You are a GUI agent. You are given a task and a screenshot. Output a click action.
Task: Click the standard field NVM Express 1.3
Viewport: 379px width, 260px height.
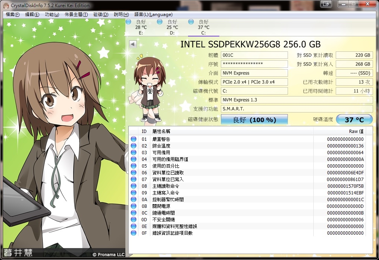297,100
